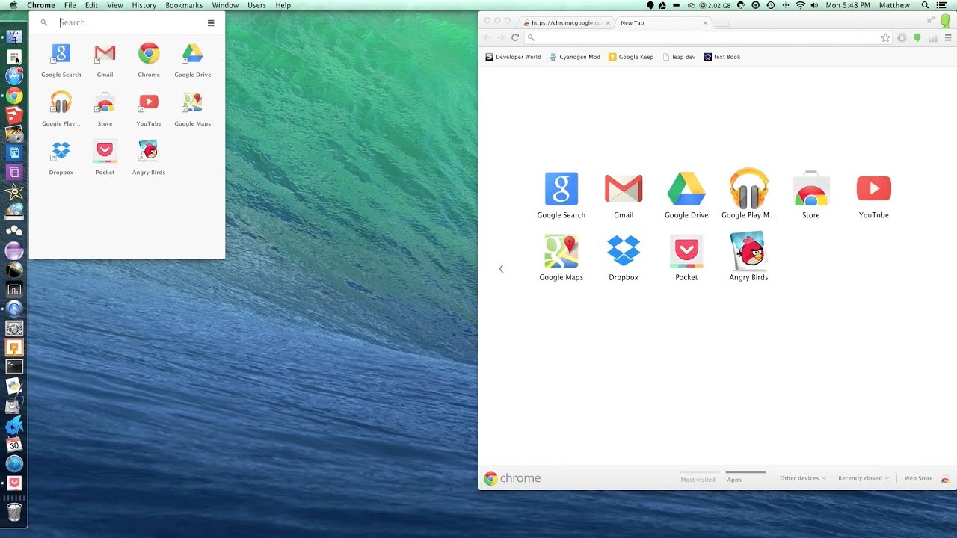Open YouTube in the app launcher popup
Image resolution: width=957 pixels, height=538 pixels.
pyautogui.click(x=149, y=108)
